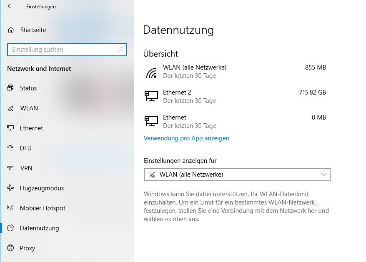The image size is (366, 262).
Task: Click the Flugzeugmodus airplane icon
Action: (x=11, y=188)
